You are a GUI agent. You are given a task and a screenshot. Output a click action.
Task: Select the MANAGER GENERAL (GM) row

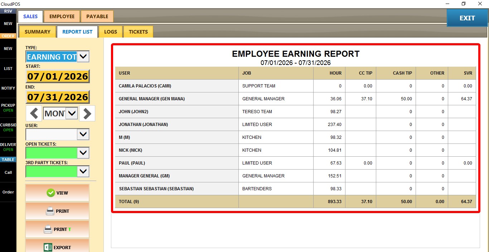295,176
